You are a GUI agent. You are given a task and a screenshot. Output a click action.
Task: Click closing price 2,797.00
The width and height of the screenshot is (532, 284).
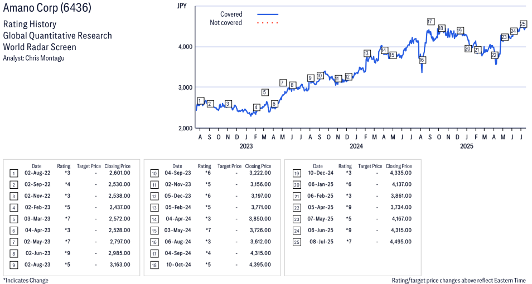click(x=120, y=242)
